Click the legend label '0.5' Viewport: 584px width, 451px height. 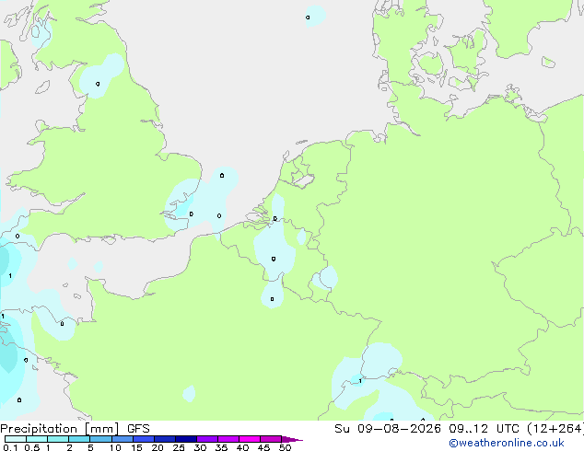[31, 447]
